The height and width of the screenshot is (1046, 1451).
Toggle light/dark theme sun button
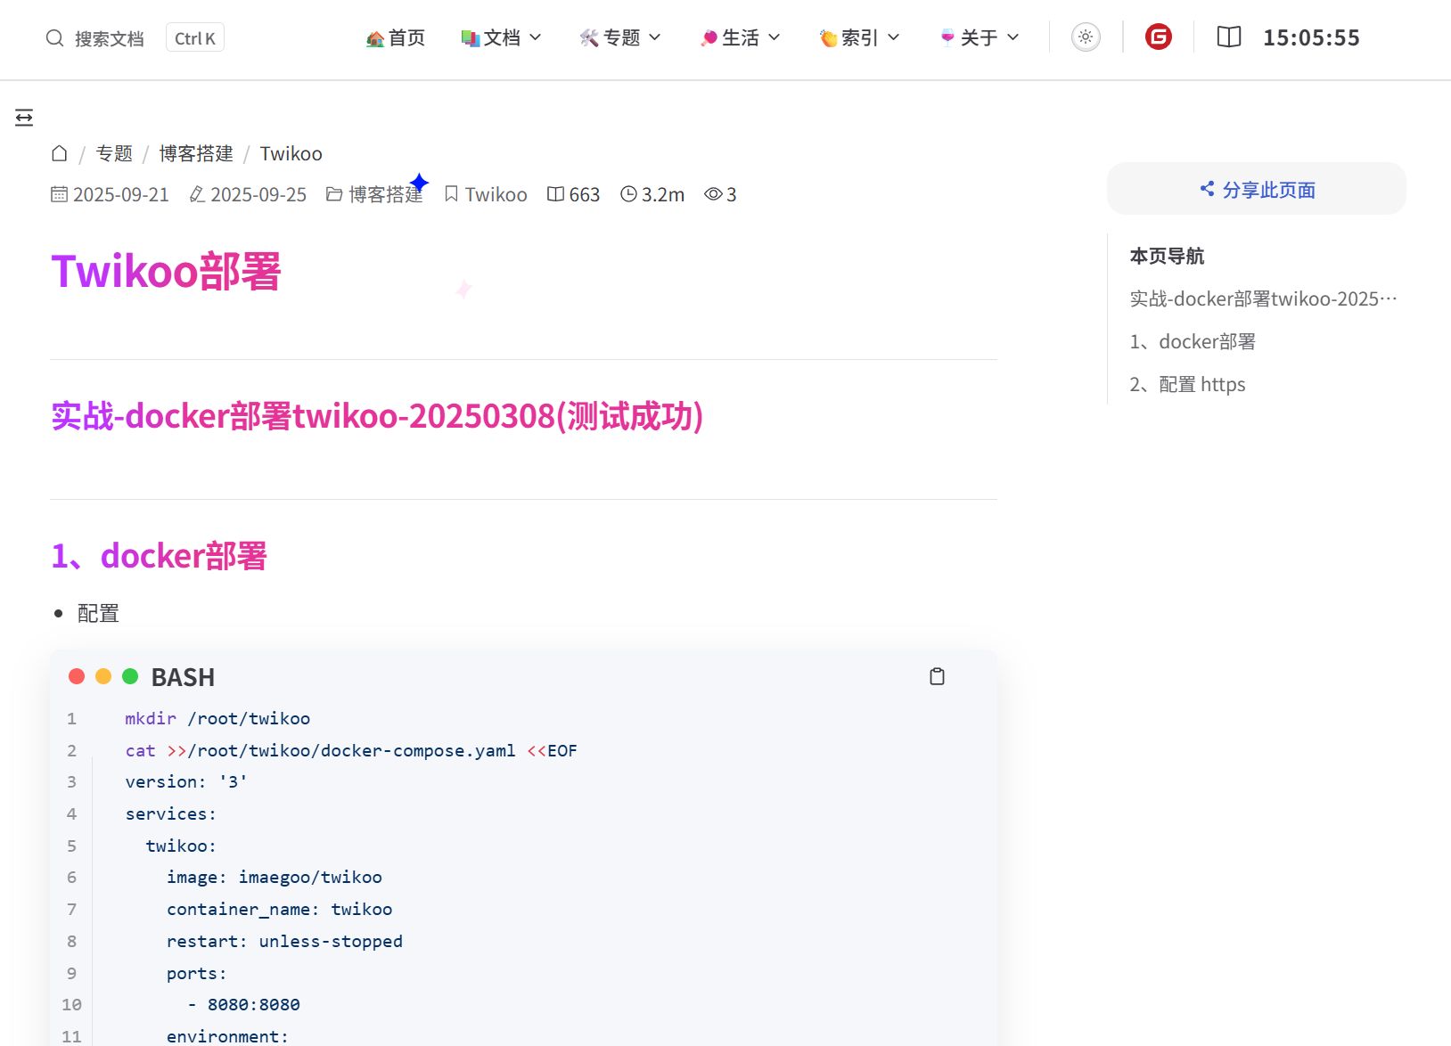(1085, 37)
